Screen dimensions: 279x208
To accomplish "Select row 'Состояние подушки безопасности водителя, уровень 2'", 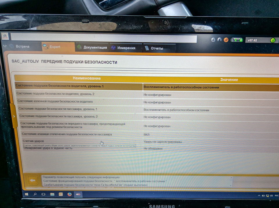I will point(148,94).
